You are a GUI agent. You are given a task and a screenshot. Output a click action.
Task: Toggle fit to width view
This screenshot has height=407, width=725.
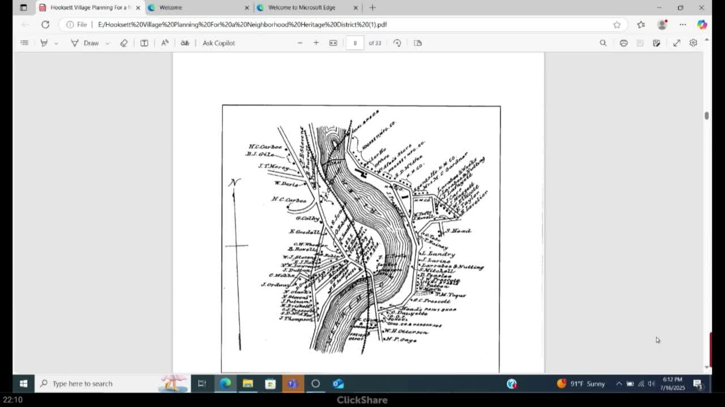[x=333, y=43]
